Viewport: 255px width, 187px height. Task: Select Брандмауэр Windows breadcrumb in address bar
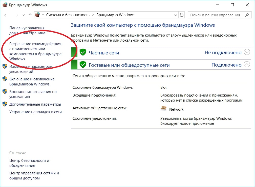115,15
